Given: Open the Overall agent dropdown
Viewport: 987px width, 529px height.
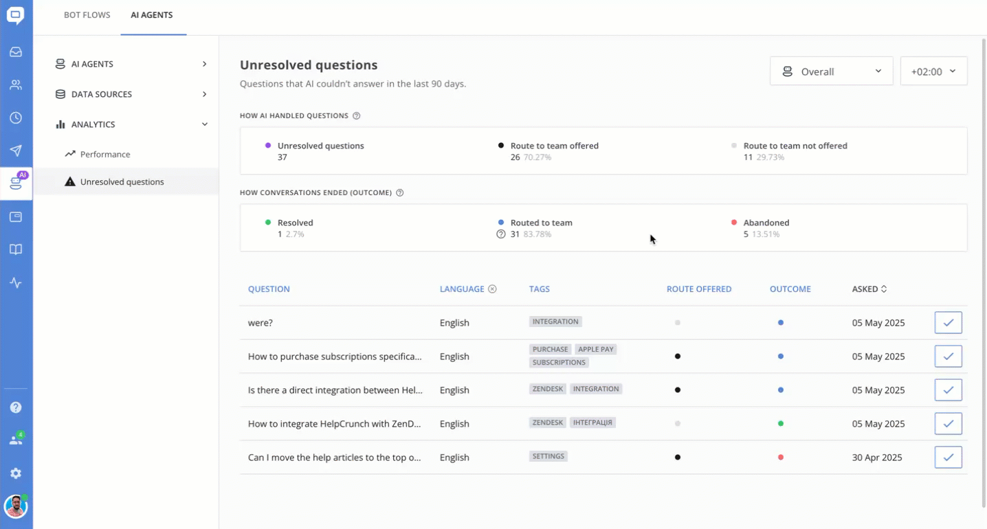Looking at the screenshot, I should tap(831, 71).
